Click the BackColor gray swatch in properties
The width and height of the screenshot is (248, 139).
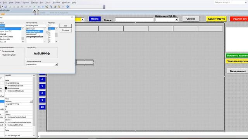click(6, 83)
